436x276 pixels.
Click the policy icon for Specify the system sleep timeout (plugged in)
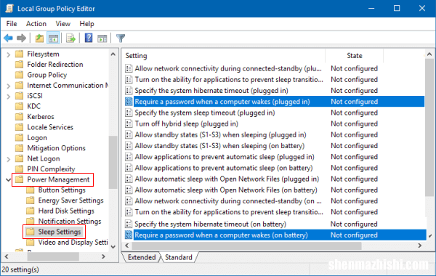tap(129, 113)
